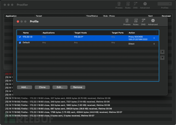Click log line with 7321 bytes received

57,102
